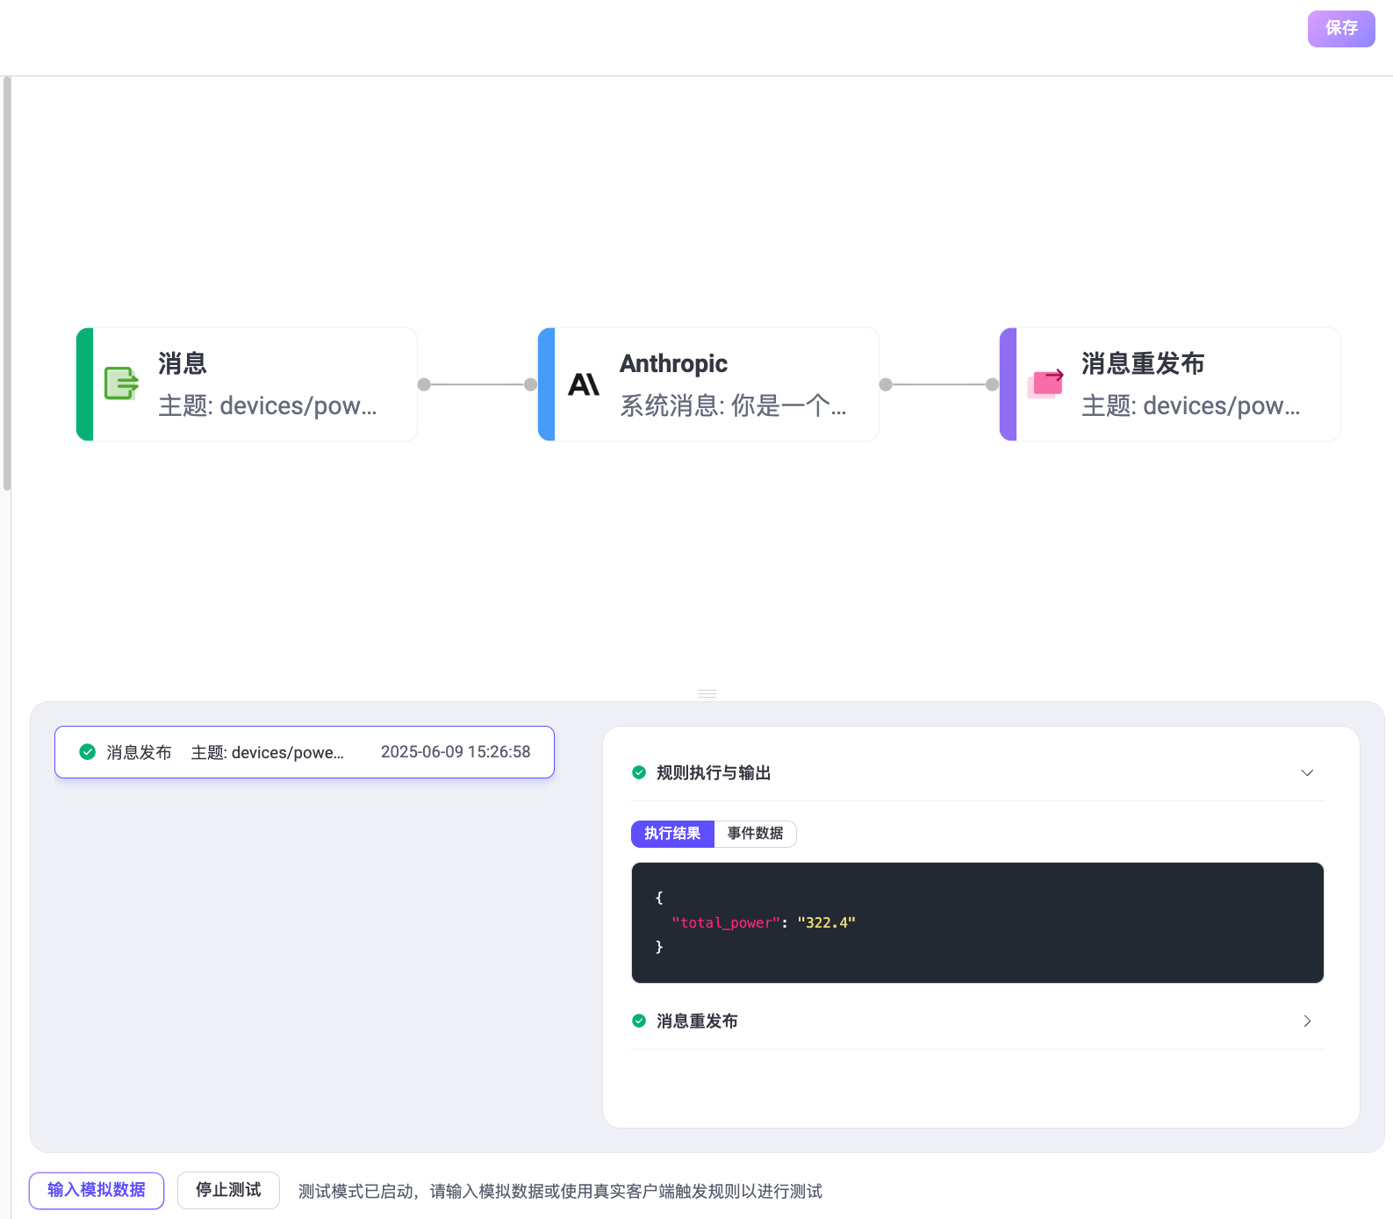The image size is (1393, 1219).
Task: Click the pink message republish node icon
Action: click(x=1045, y=384)
